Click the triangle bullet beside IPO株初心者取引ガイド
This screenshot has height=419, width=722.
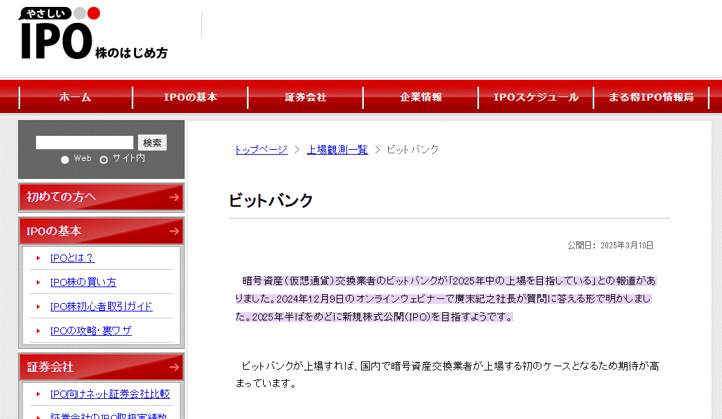pyautogui.click(x=38, y=306)
